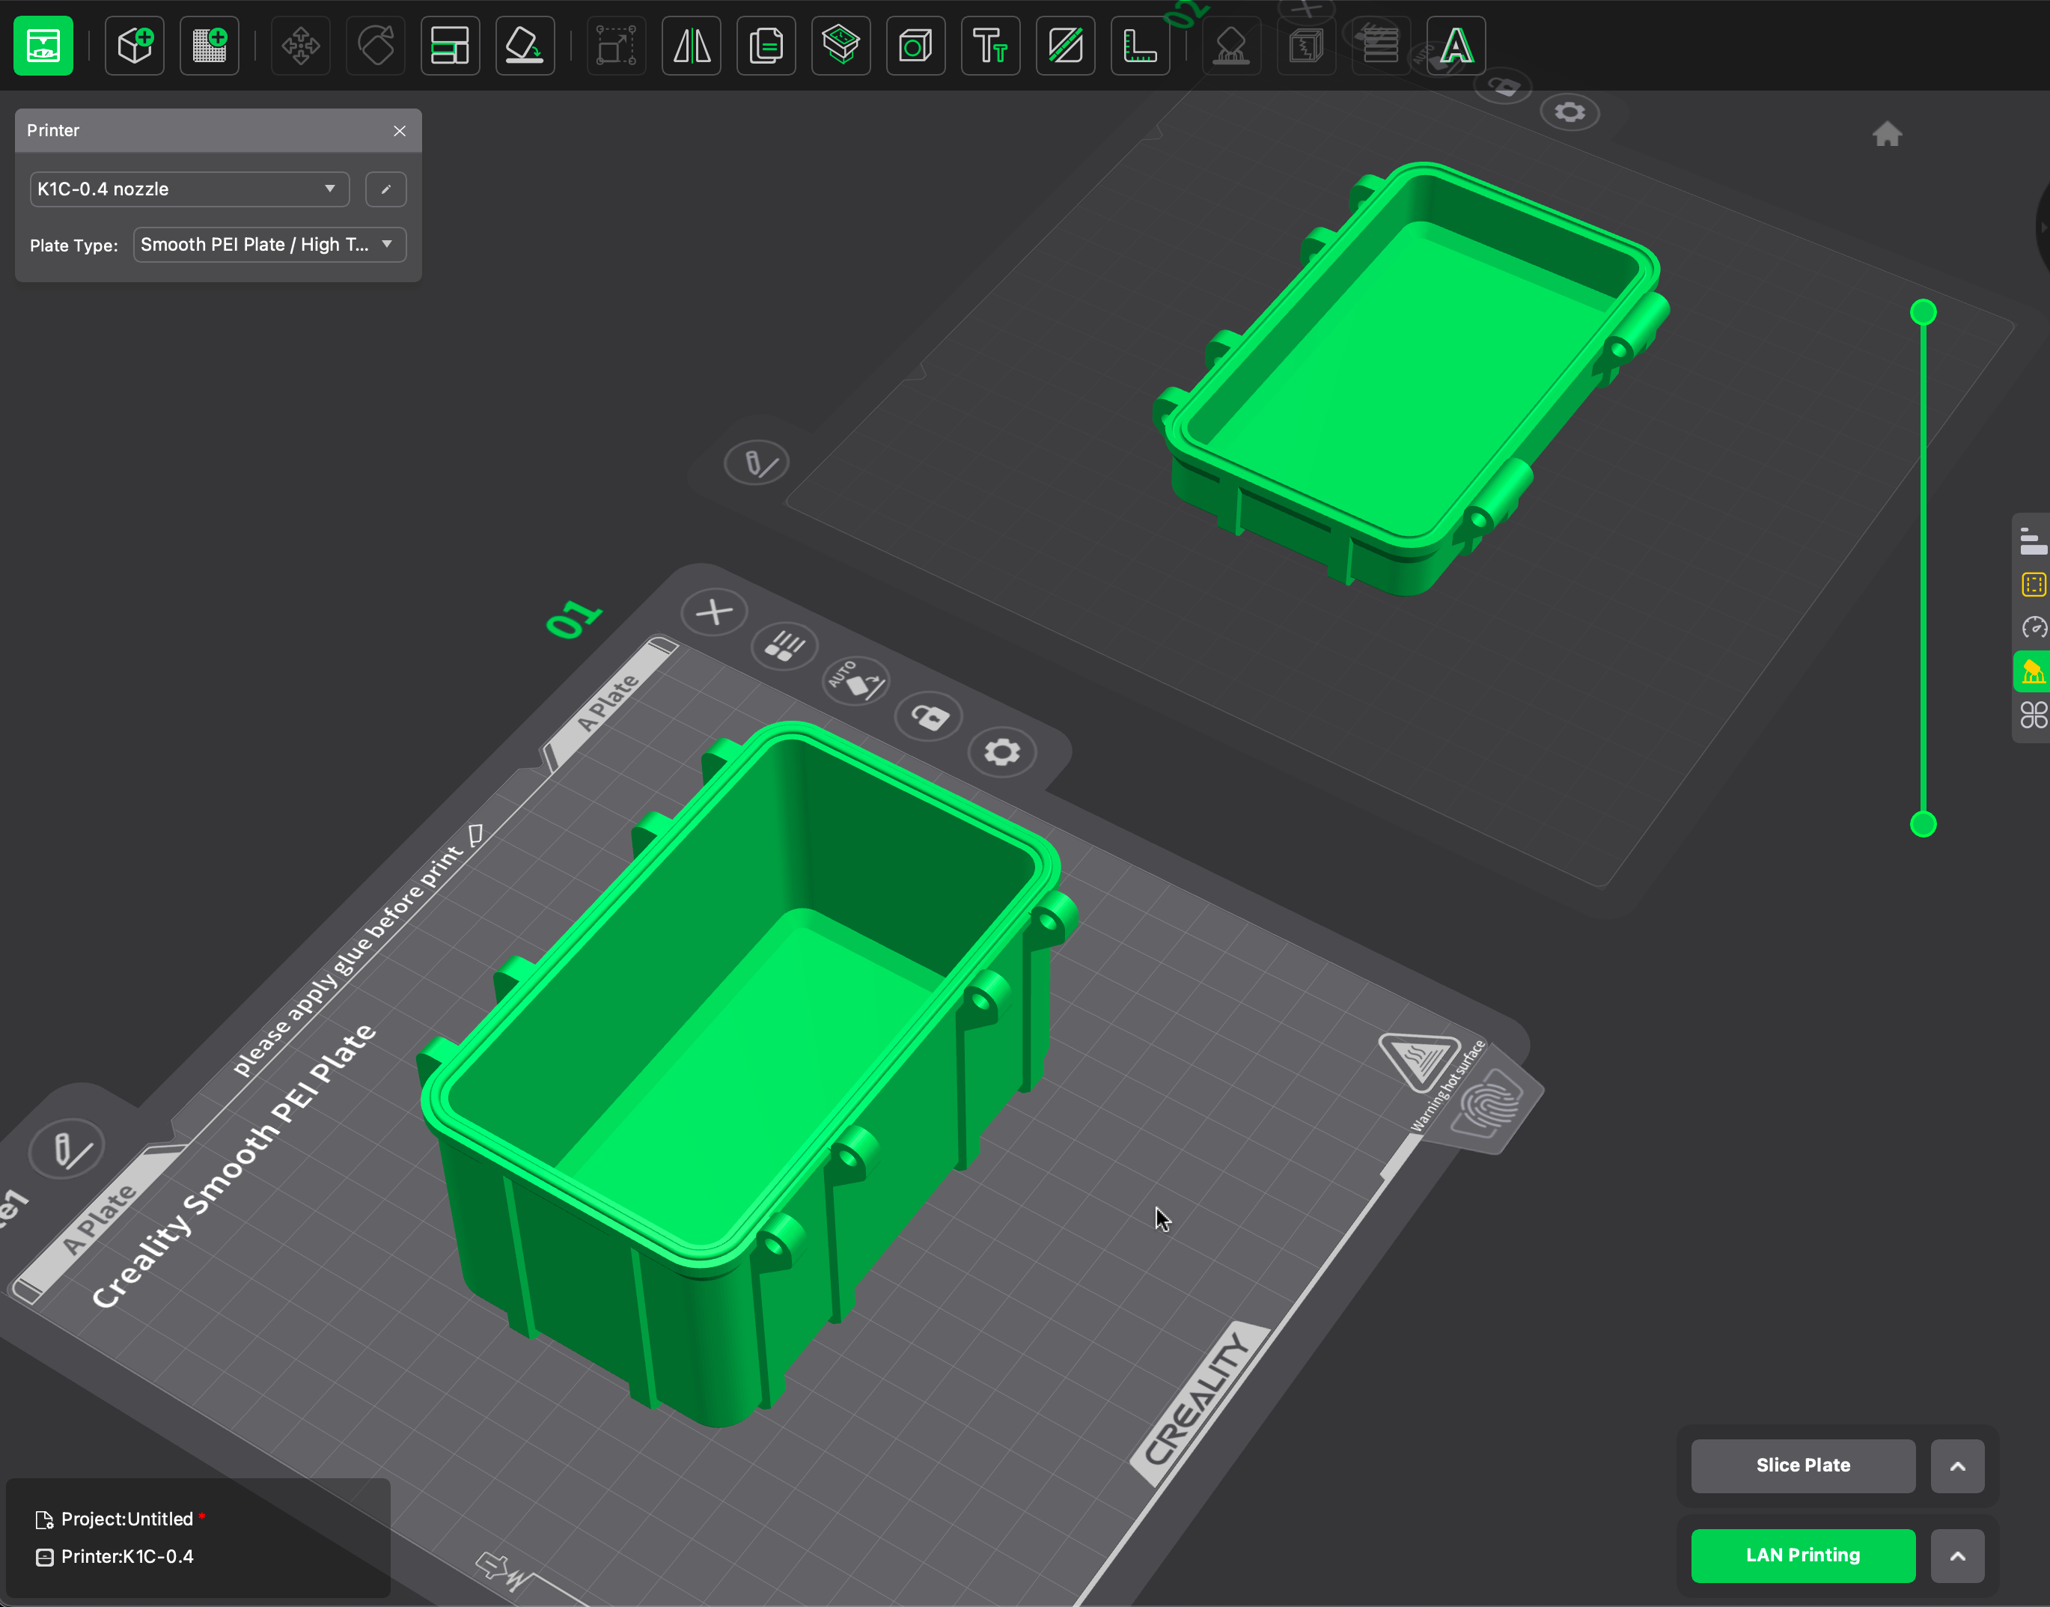Viewport: 2050px width, 1607px height.
Task: Select the Seam painting tool
Action: click(x=1066, y=45)
